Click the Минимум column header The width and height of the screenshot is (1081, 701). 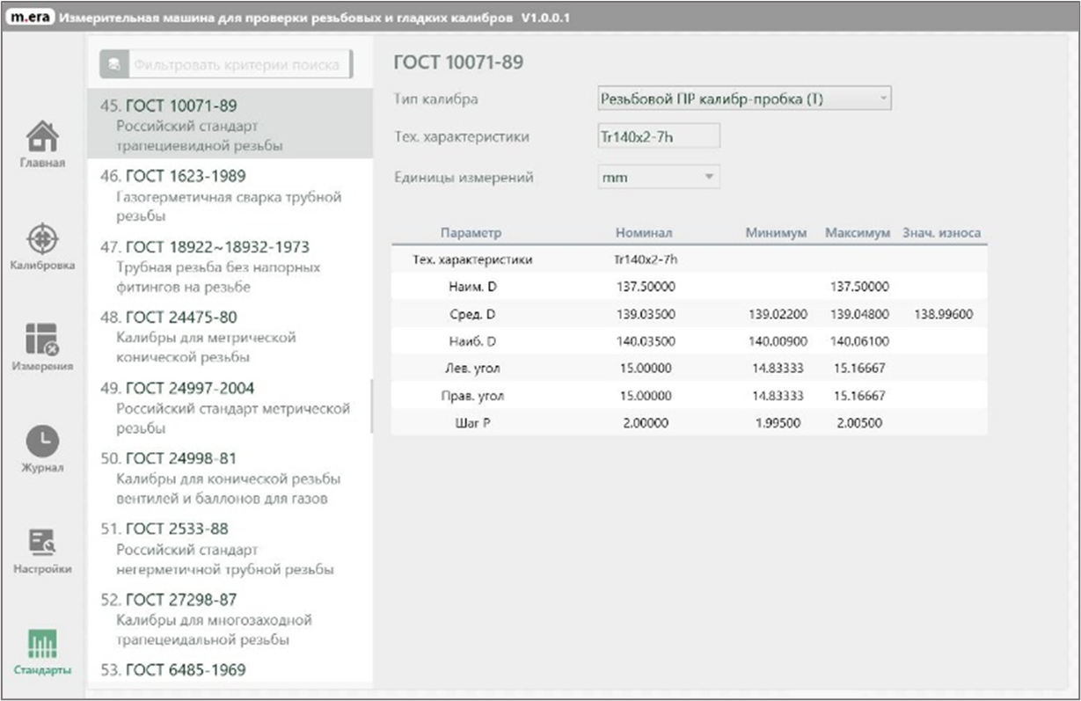tap(776, 233)
